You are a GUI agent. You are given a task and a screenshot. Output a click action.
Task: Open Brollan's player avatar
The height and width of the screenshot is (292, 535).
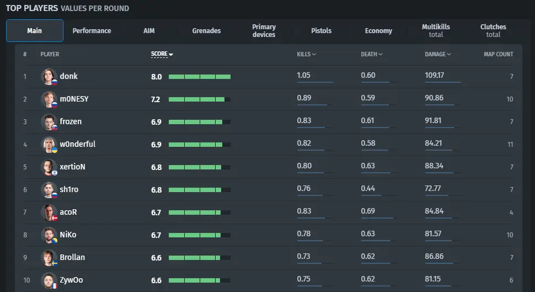pyautogui.click(x=49, y=258)
